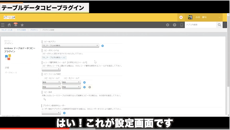230x130 pixels.
Task: Go to the portal via home icon
Action: 9,25
